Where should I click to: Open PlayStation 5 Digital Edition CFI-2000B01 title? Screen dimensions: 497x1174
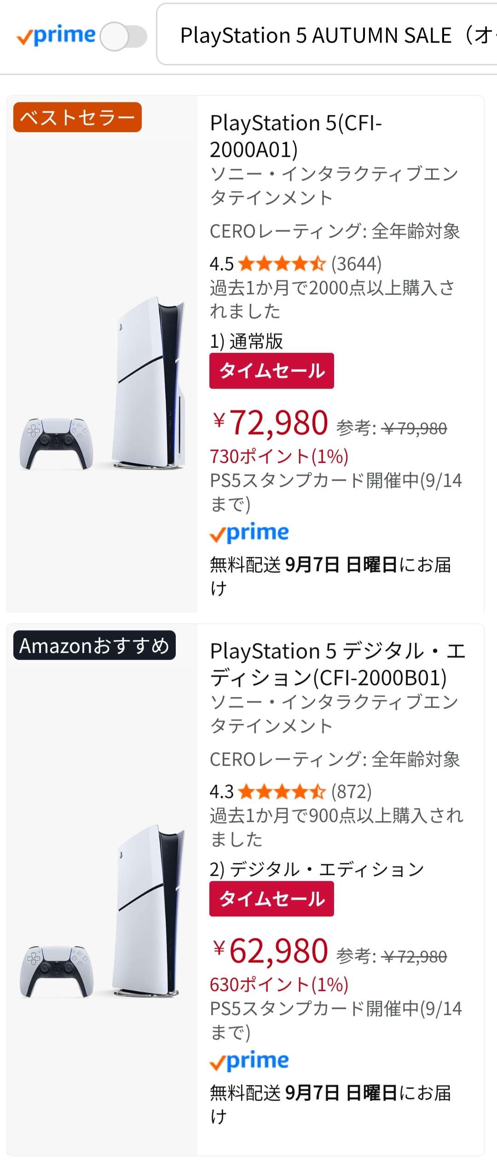337,664
